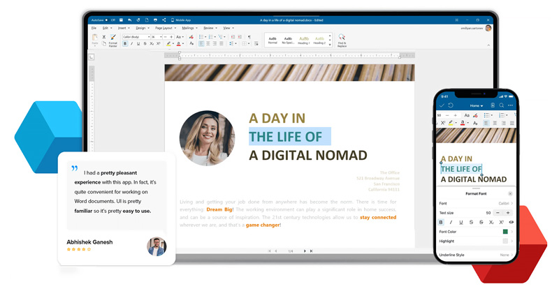This screenshot has height=289, width=559.
Task: Undo the last action in desktop title bar
Action: coord(130,20)
